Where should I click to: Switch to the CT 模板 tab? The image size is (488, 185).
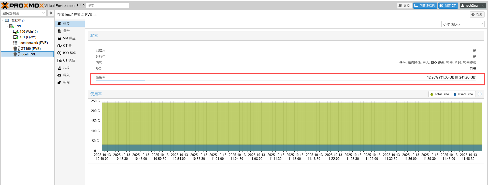pos(69,60)
